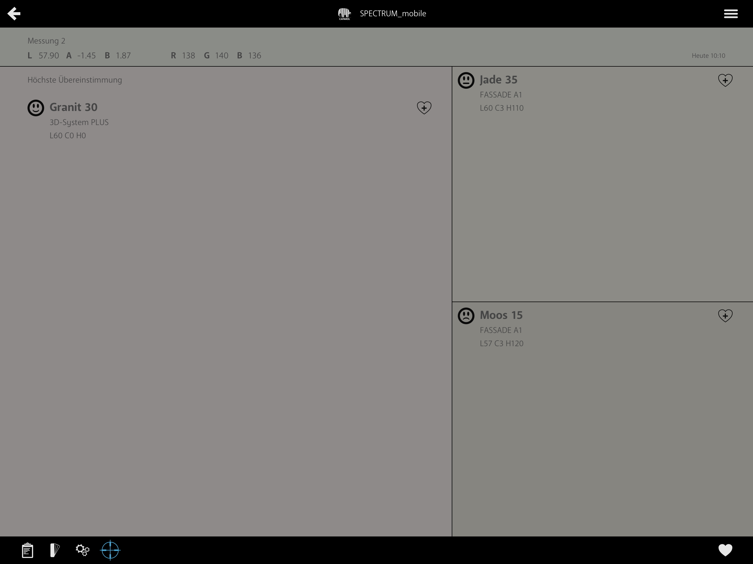Add Jade 35 to favorites
Image resolution: width=753 pixels, height=564 pixels.
725,80
